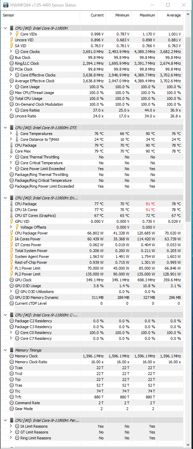193x449 pixels.
Task: Click the scrollbar up arrow
Action: pyautogui.click(x=188, y=14)
